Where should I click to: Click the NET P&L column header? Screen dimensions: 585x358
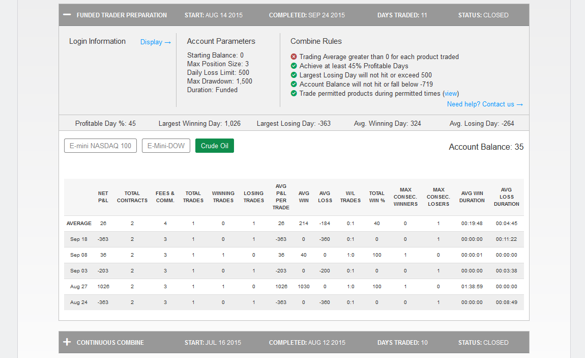coord(103,197)
